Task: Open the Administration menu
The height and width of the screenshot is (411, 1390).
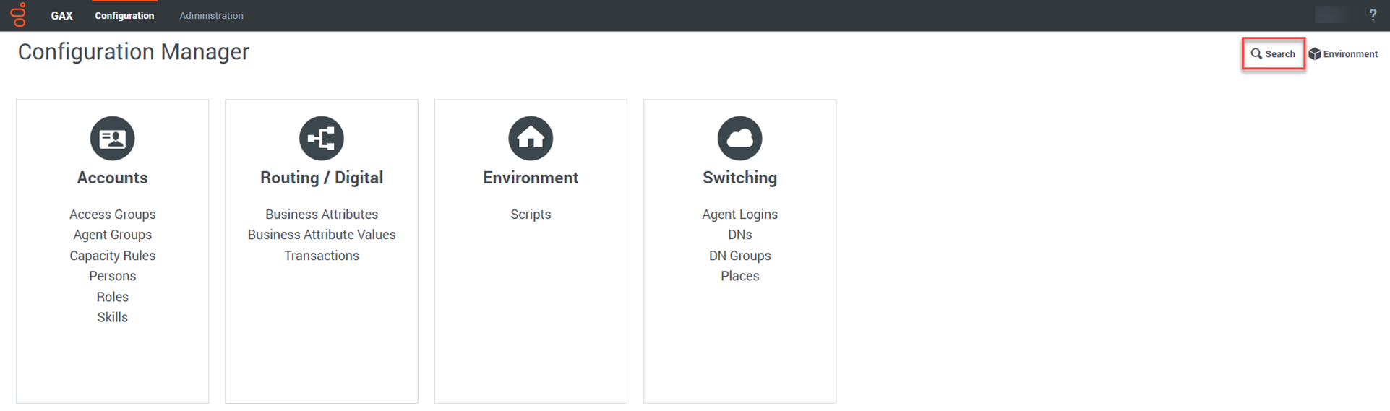Action: tap(211, 16)
